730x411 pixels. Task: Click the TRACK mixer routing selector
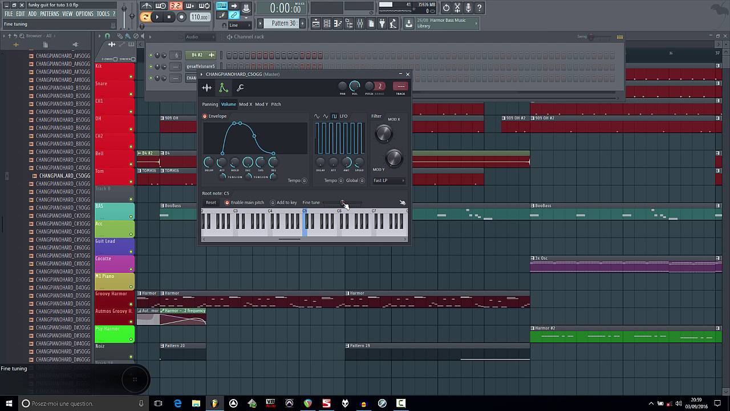pos(401,86)
